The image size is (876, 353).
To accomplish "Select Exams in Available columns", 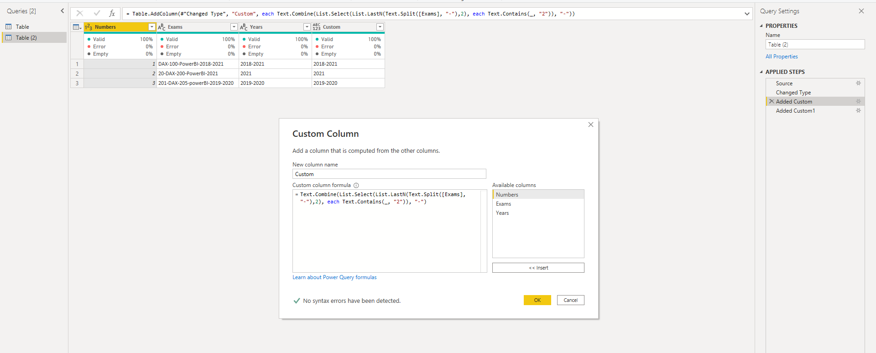I will click(538, 204).
